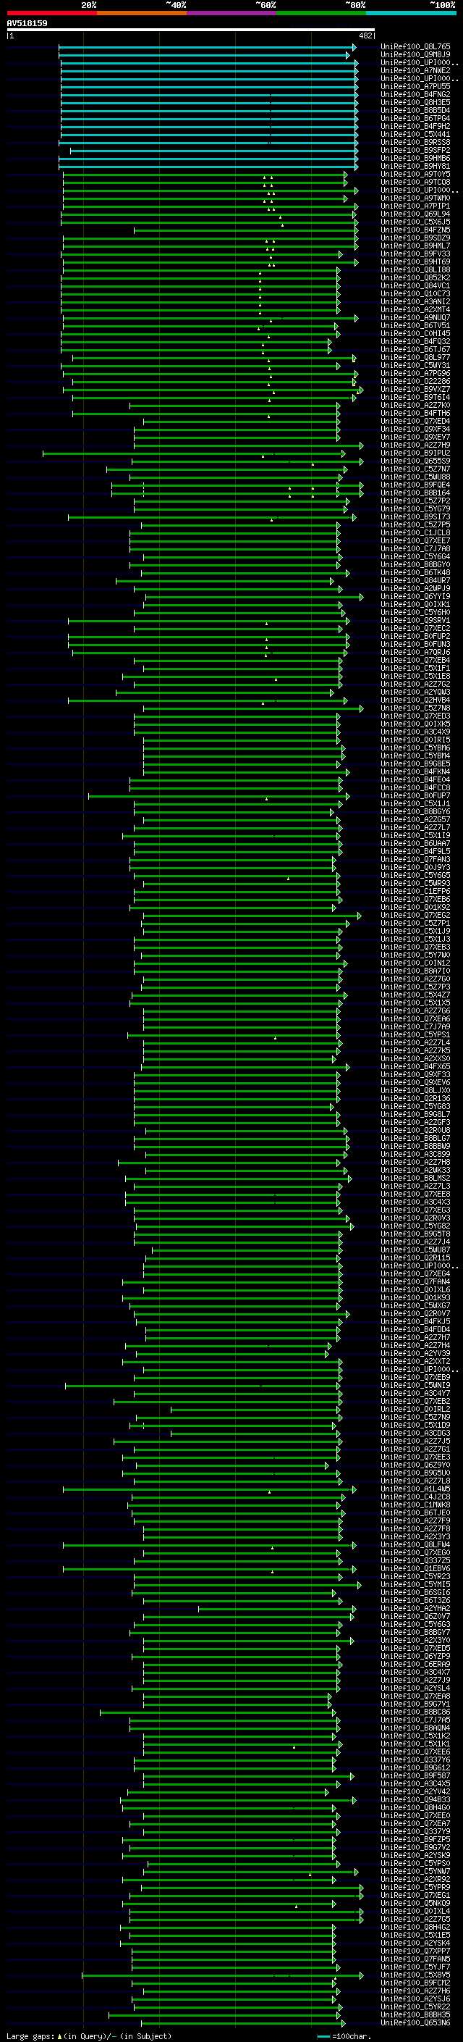
Task: Click UniRef100_C5X8V5 label
Action: tap(415, 1976)
